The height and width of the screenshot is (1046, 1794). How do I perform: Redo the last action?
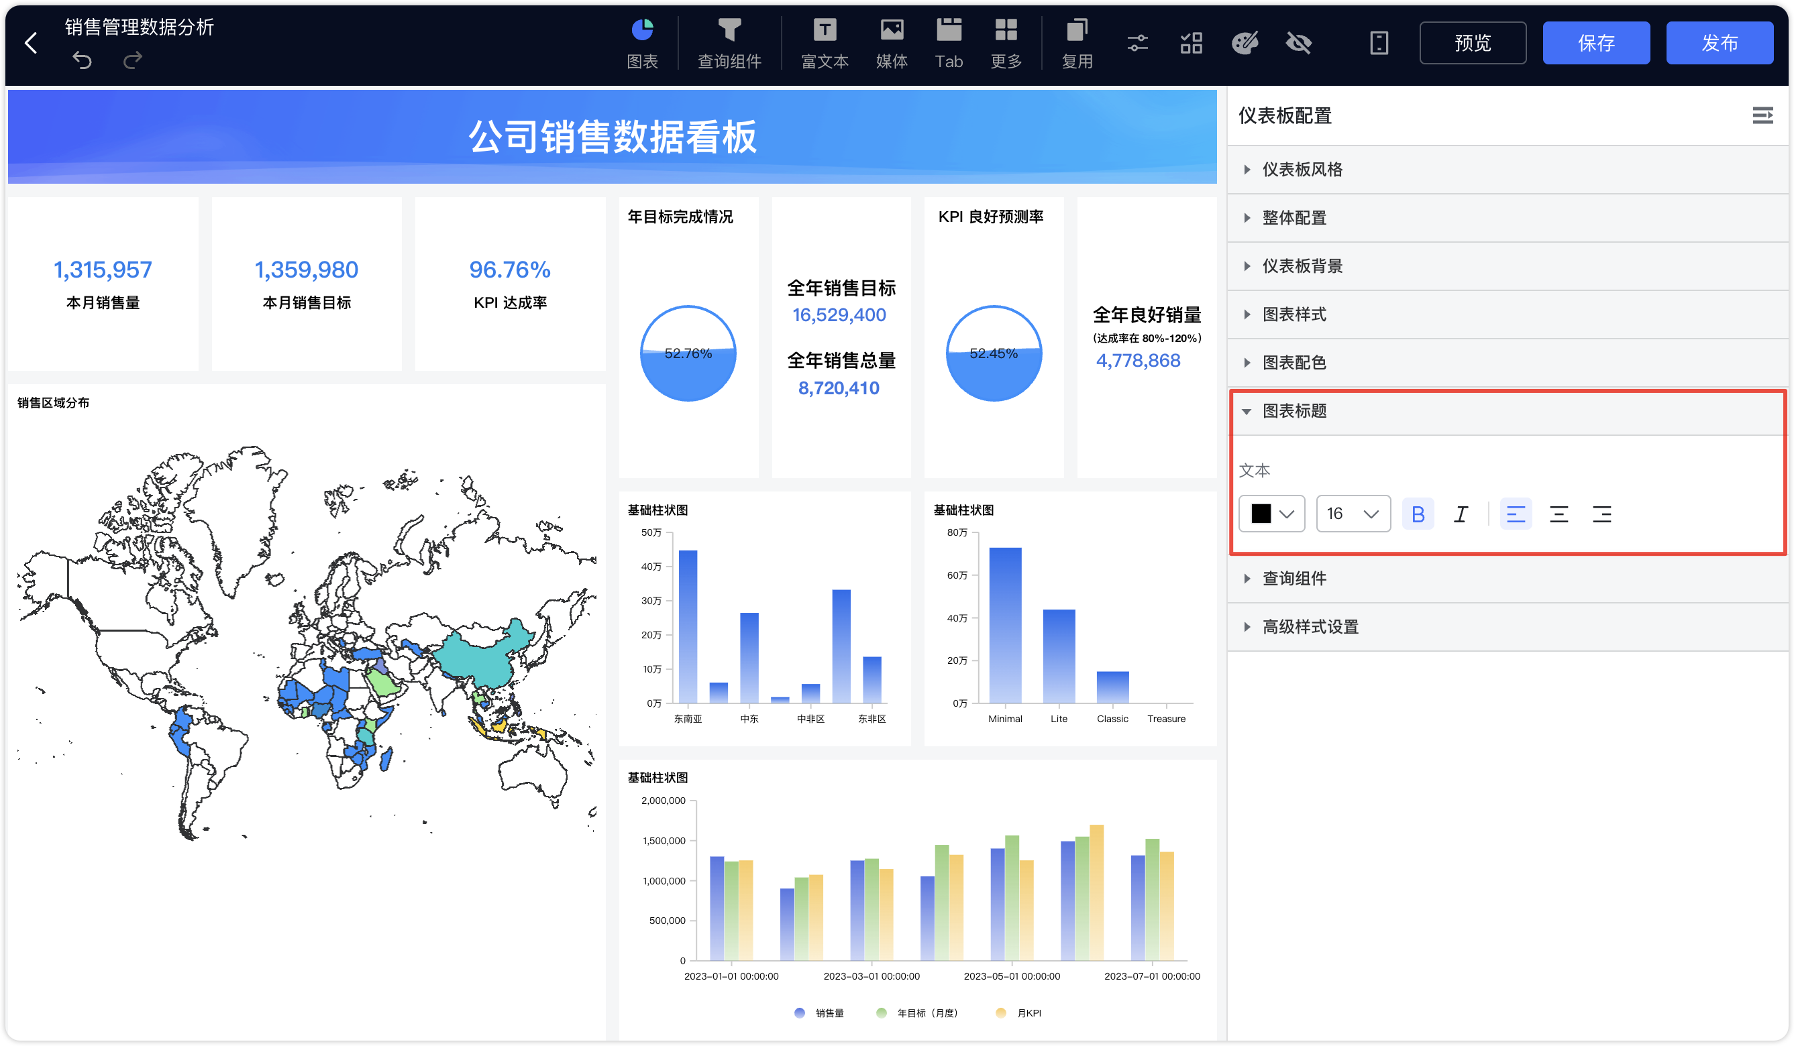click(x=132, y=60)
